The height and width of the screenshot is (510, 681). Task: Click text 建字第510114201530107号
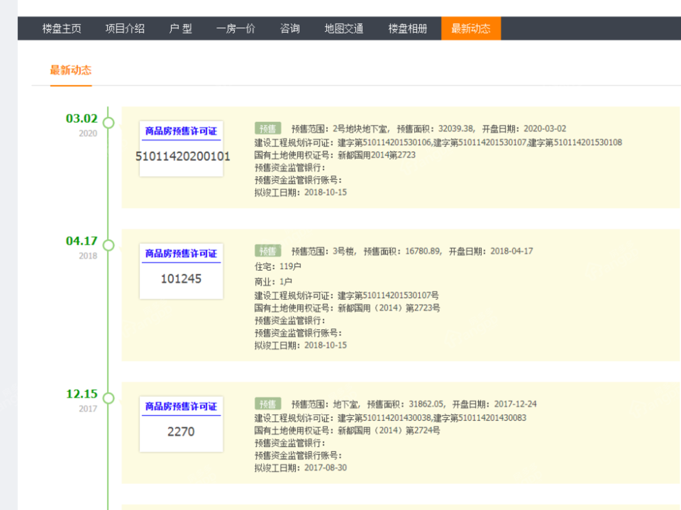tap(388, 295)
